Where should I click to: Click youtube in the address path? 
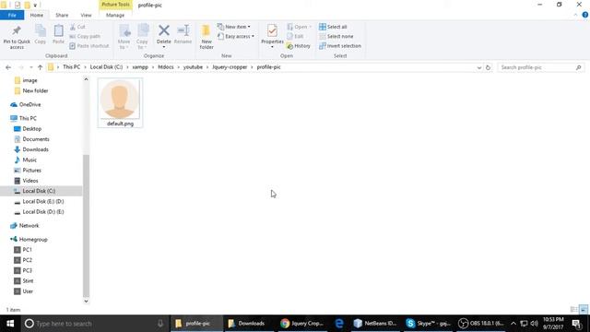click(x=193, y=67)
